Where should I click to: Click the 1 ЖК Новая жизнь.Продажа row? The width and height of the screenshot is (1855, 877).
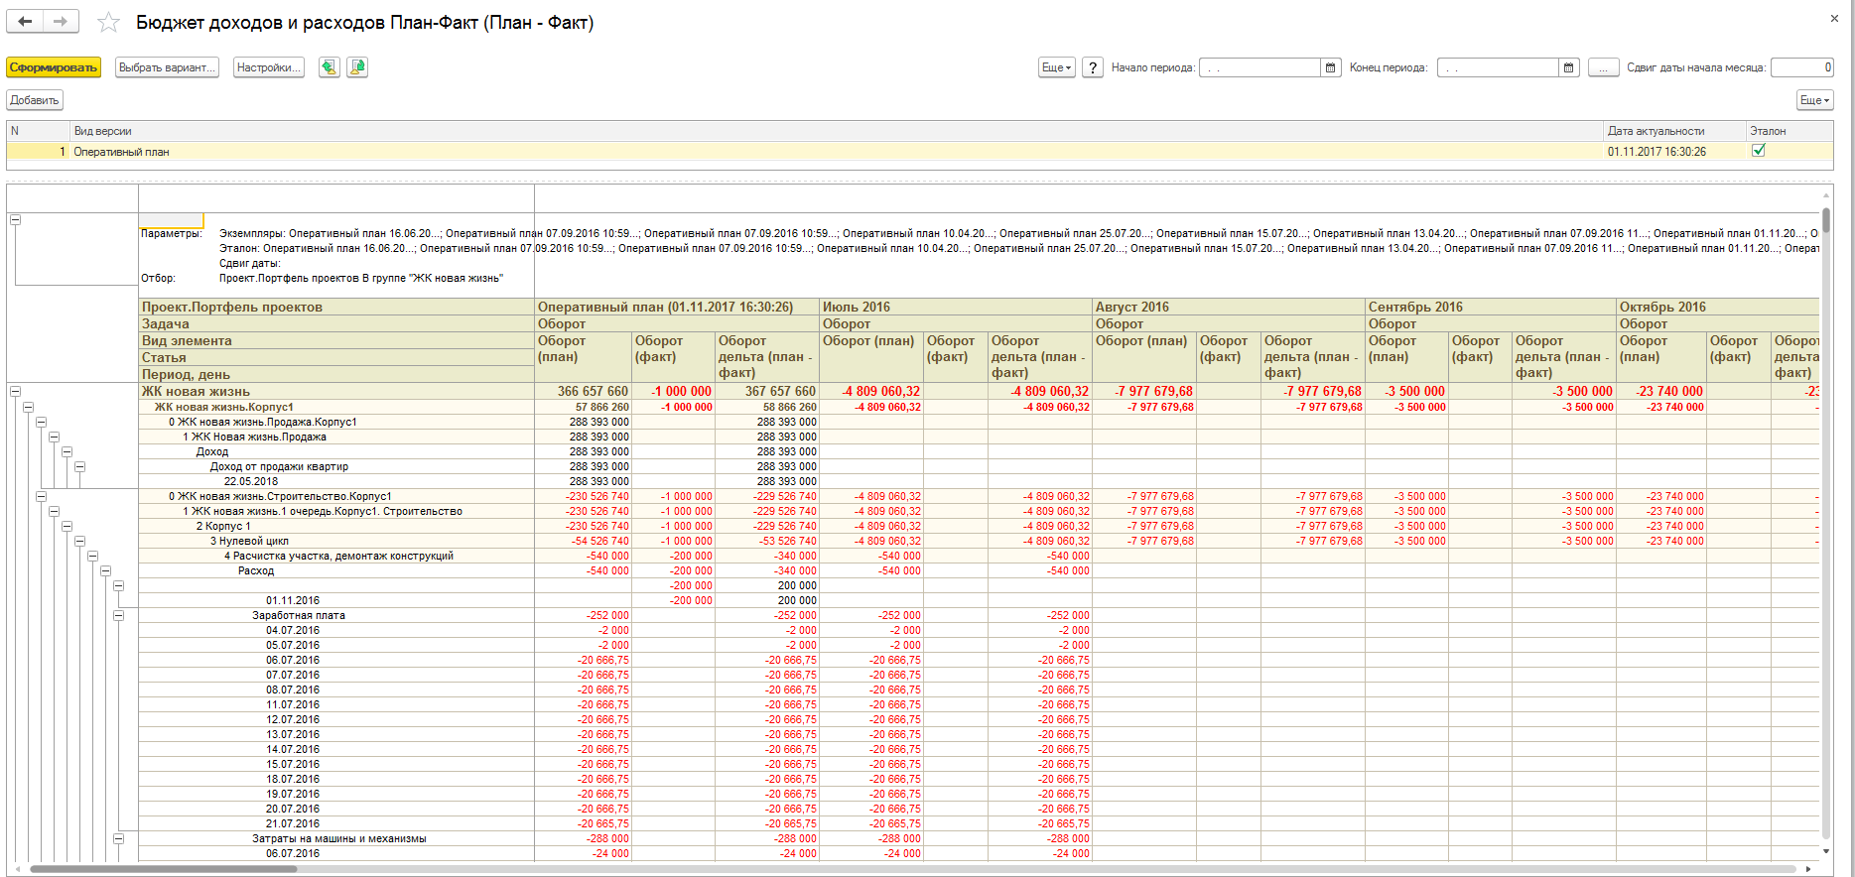[x=336, y=437]
